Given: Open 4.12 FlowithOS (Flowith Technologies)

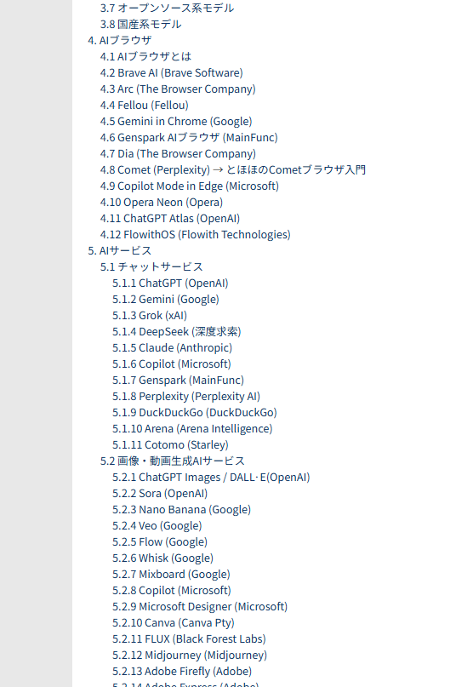Looking at the screenshot, I should pos(196,235).
